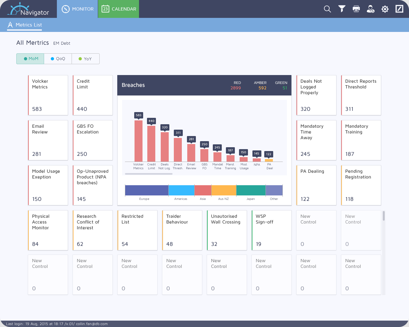Open Op-Unaproved Product NPA breaches card
The height and width of the screenshot is (327, 409).
pyautogui.click(x=93, y=185)
